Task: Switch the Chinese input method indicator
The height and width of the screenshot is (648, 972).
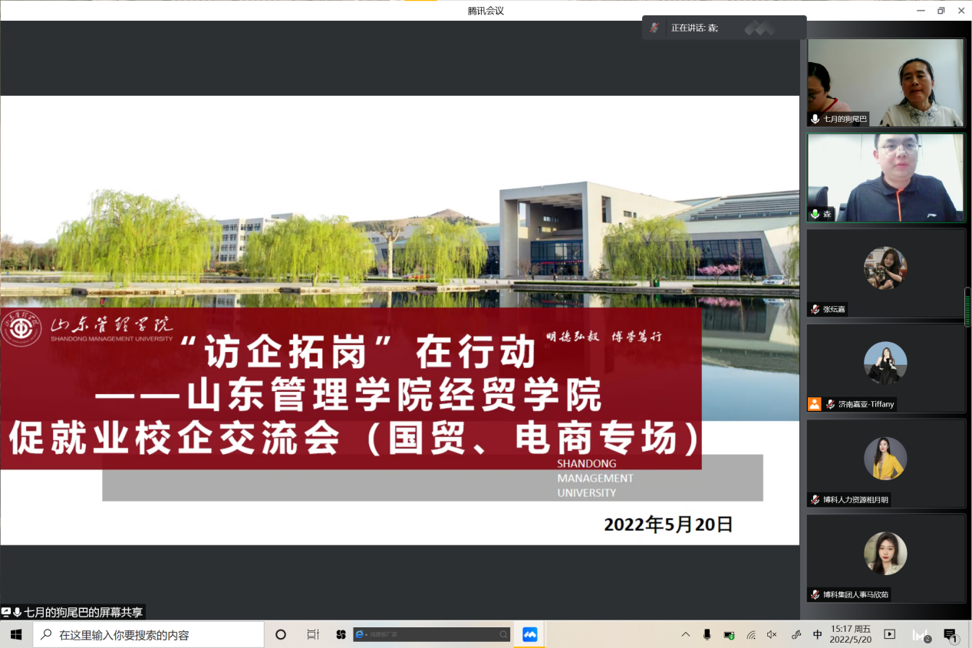Action: (x=818, y=635)
